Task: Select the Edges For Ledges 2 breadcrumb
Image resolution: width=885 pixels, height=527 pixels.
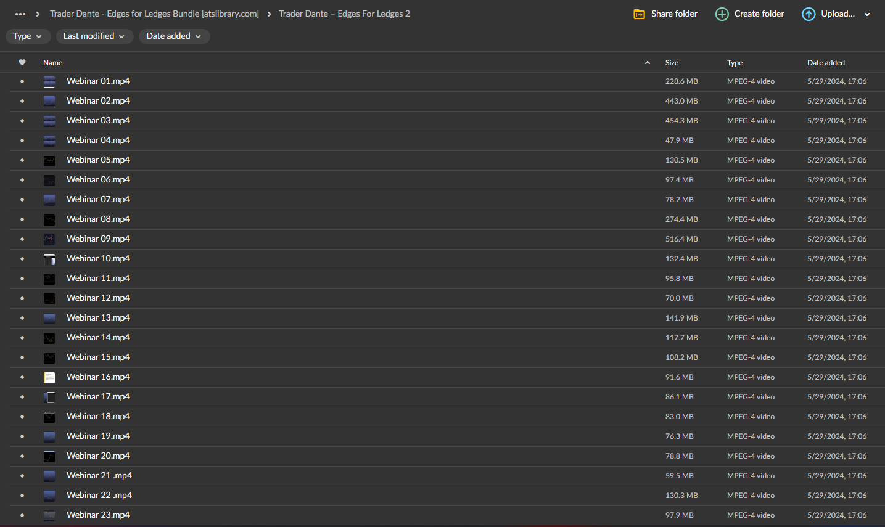Action: (x=344, y=14)
